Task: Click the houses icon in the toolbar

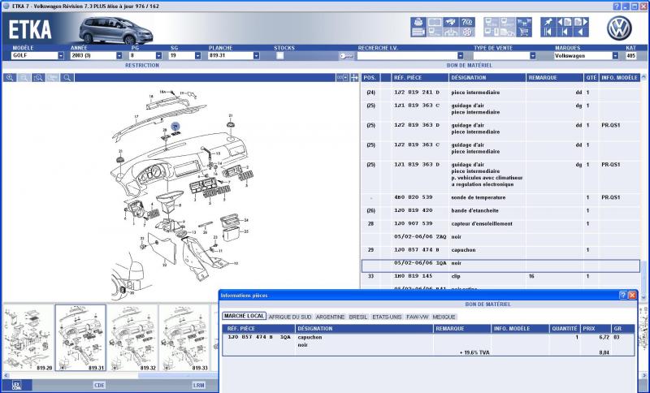Action: (x=451, y=32)
